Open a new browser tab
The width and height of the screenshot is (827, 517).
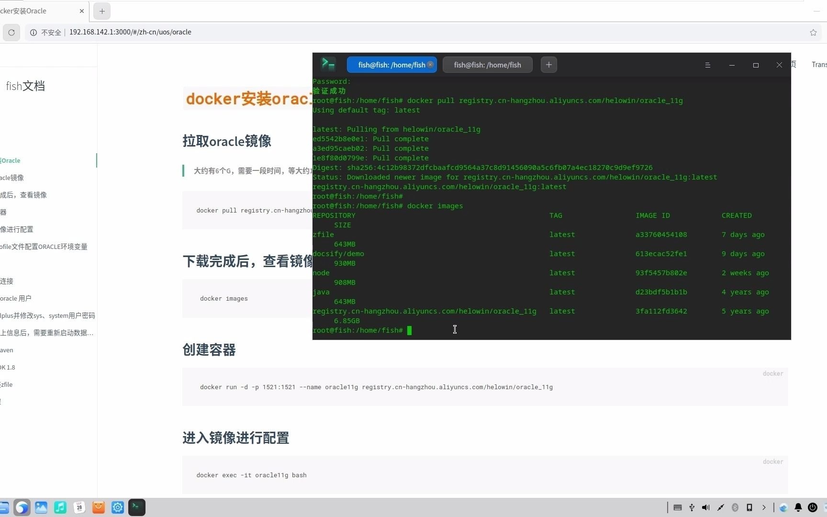pos(102,11)
